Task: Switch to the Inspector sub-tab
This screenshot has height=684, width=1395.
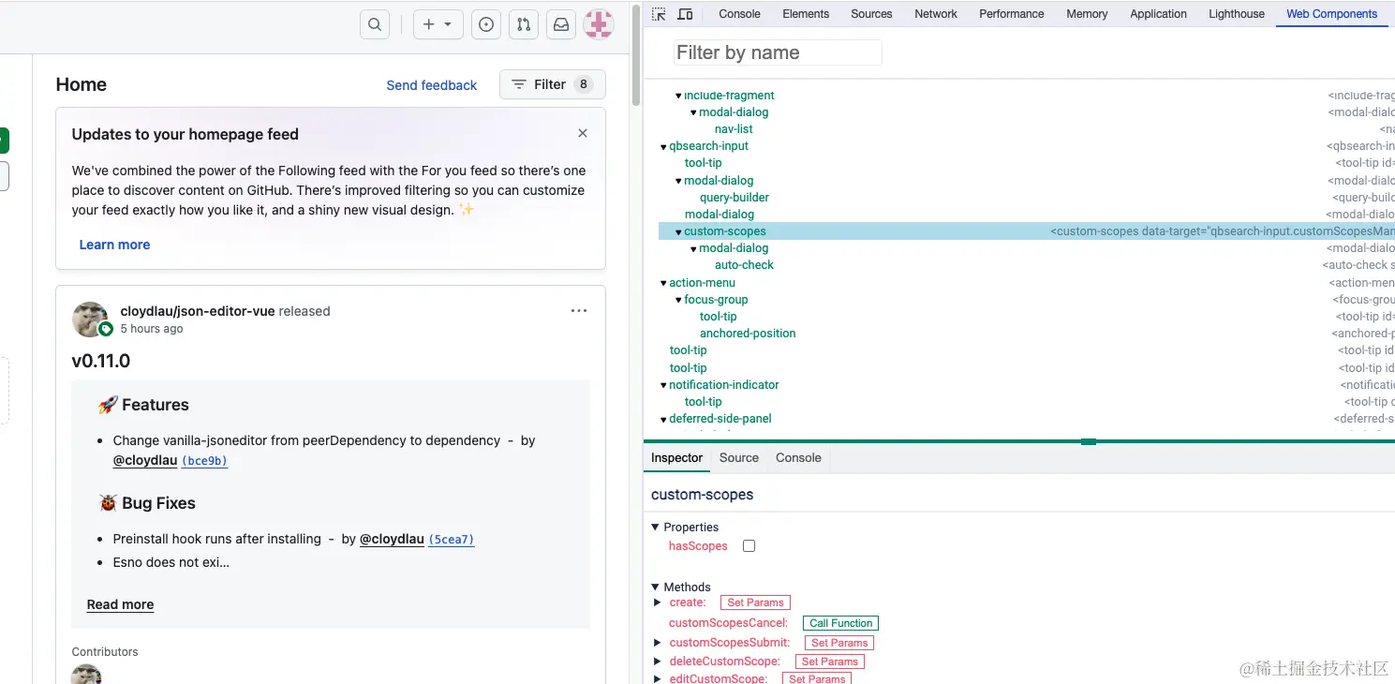Action: pyautogui.click(x=676, y=458)
